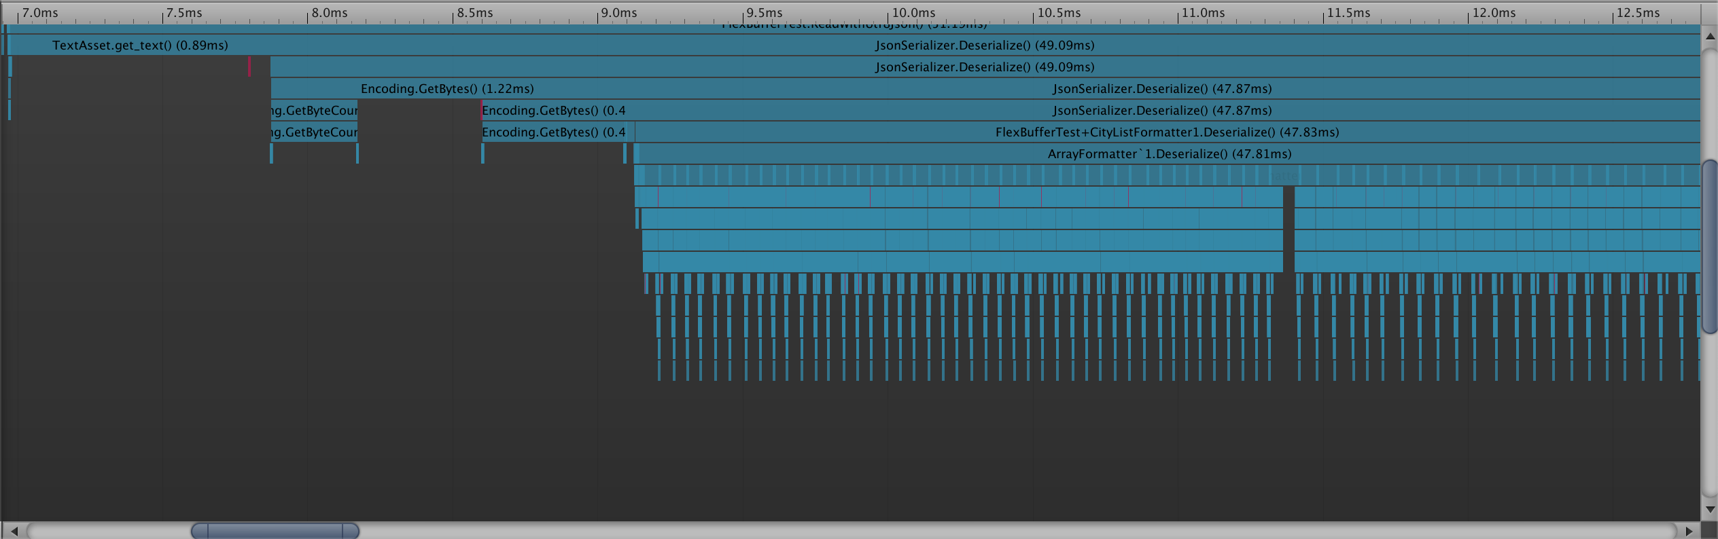The image size is (1718, 539).
Task: Select the TextAsset.get_text() (0.89ms) sample
Action: (140, 45)
